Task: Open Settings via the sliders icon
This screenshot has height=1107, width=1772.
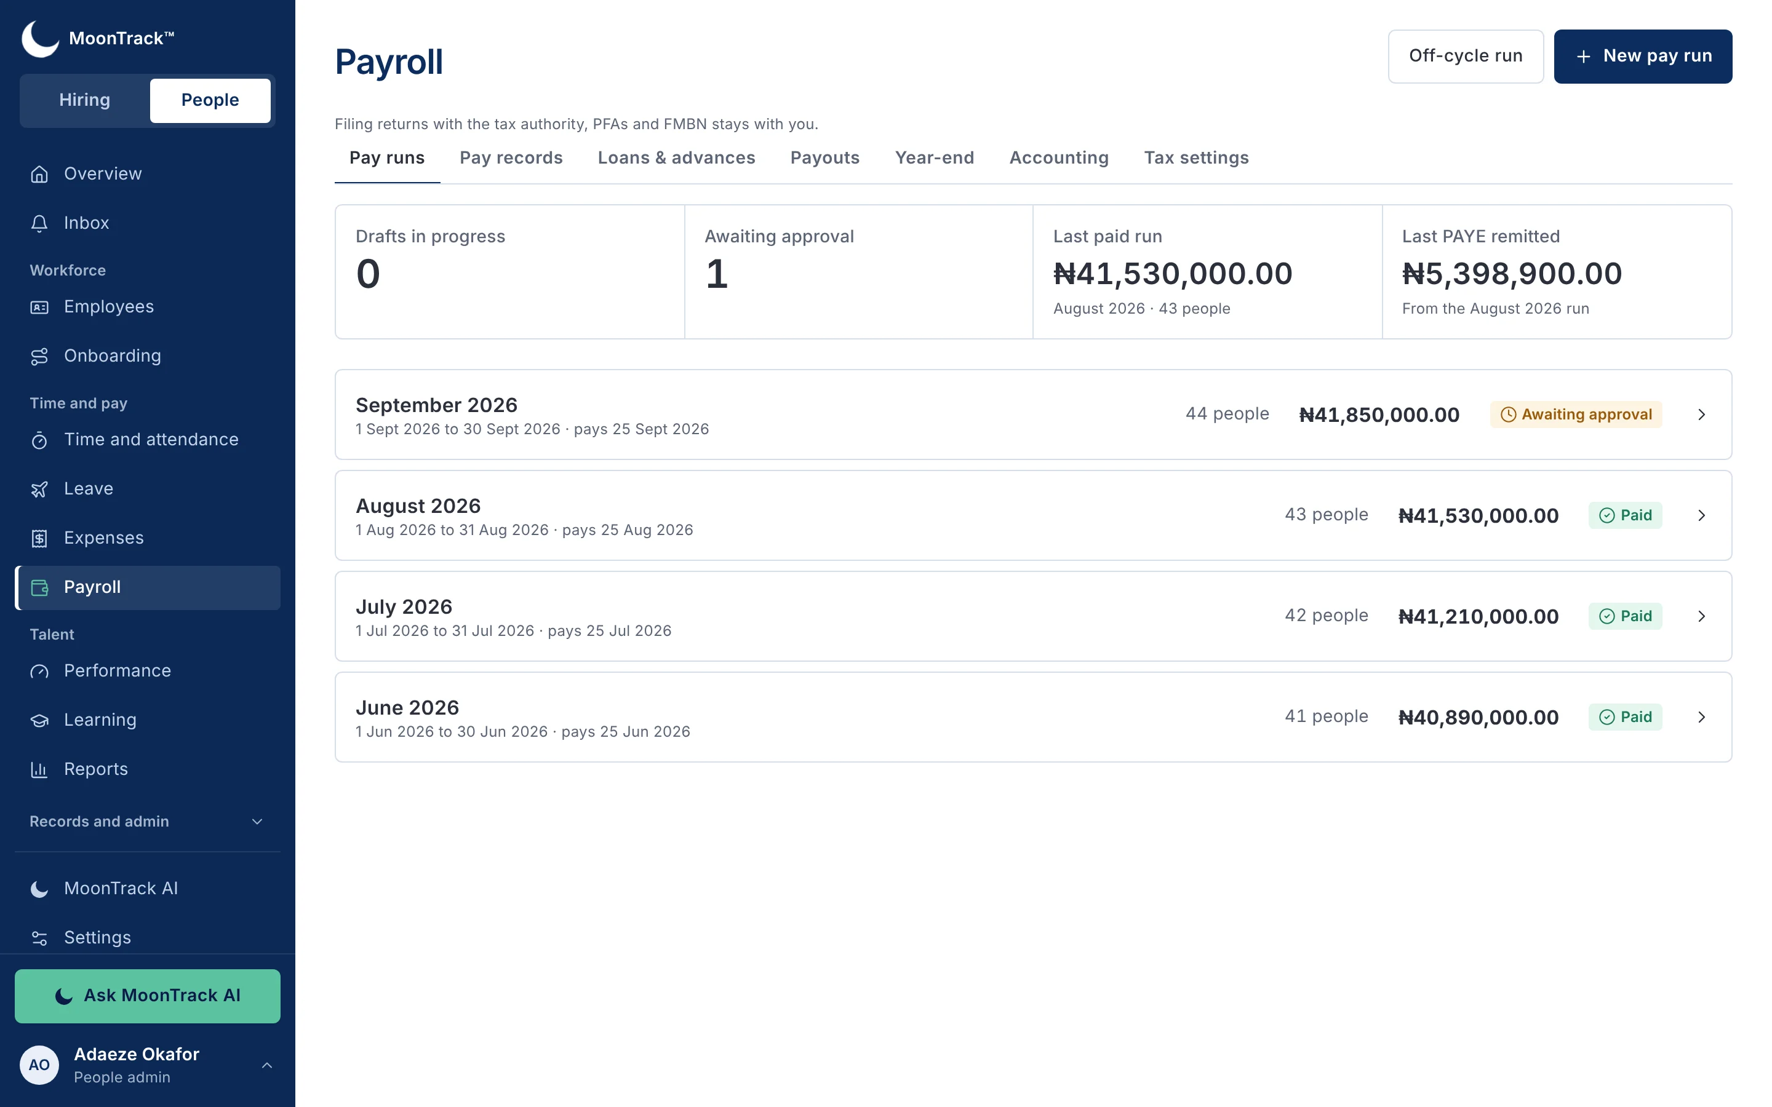Action: (x=39, y=938)
